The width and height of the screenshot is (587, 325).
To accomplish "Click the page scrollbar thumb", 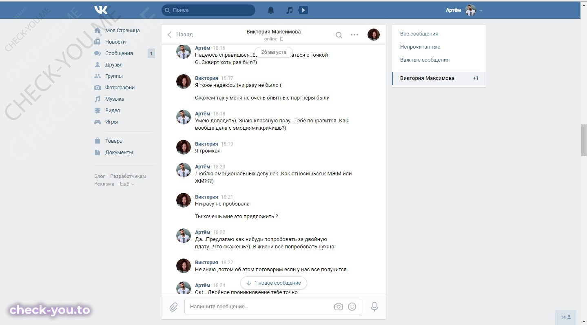I will (584, 140).
